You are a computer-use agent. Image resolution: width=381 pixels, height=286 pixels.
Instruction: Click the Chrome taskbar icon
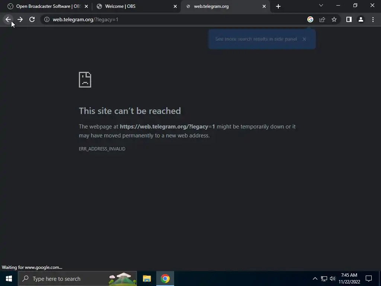coord(165,279)
